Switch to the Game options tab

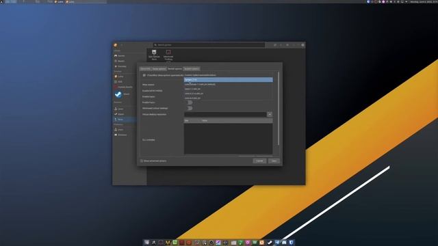[x=159, y=68]
